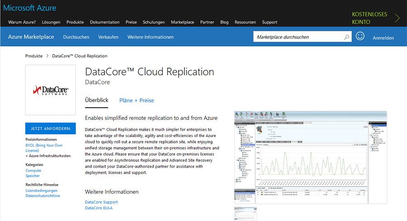Open the Support menu item
The image size is (407, 221).
coord(270,22)
